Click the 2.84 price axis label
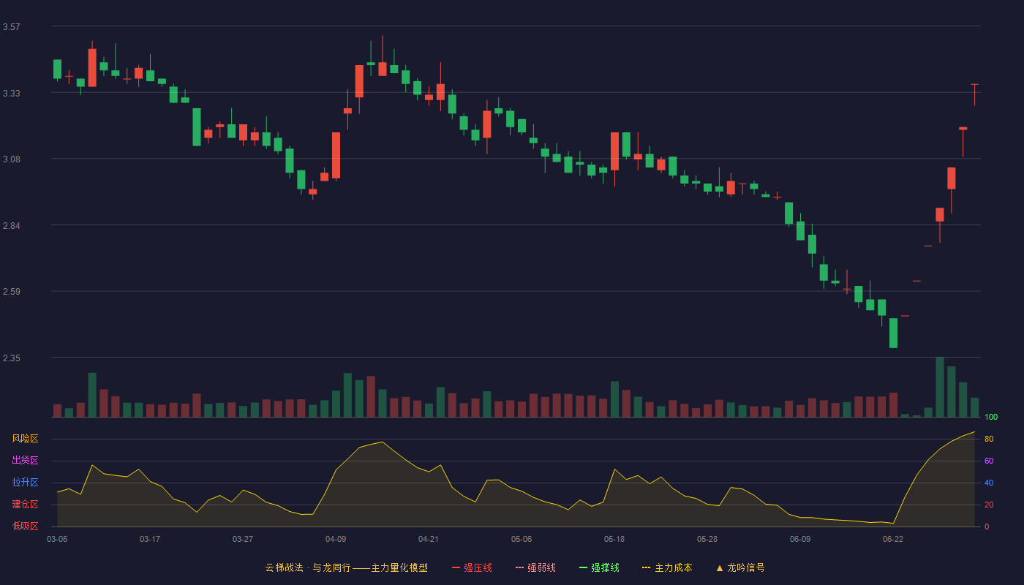Viewport: 1024px width, 585px height. [11, 226]
